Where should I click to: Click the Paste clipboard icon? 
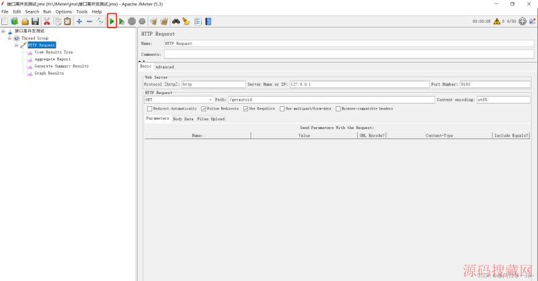pyautogui.click(x=68, y=22)
